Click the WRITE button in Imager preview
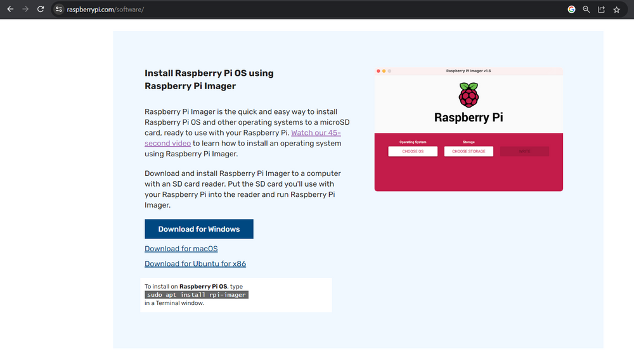The image size is (634, 362). 524,151
